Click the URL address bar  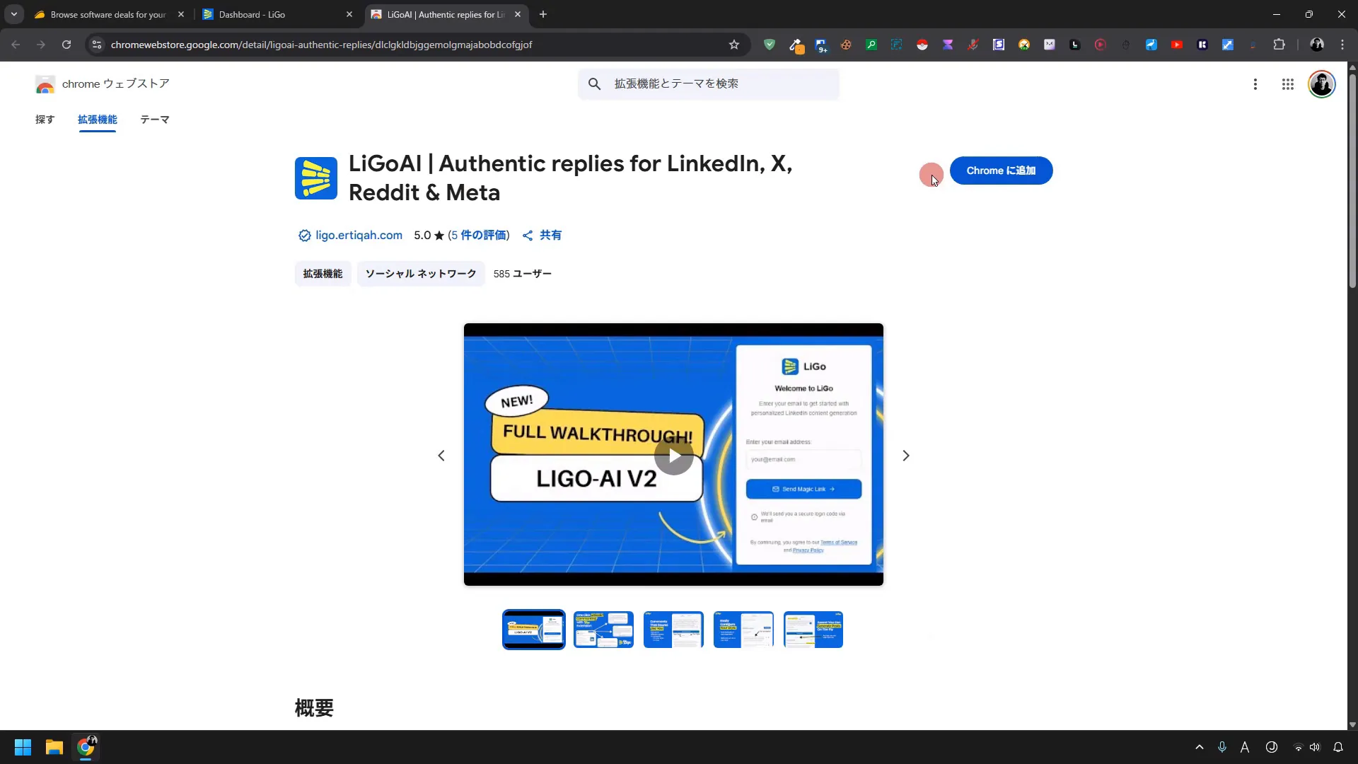point(417,45)
